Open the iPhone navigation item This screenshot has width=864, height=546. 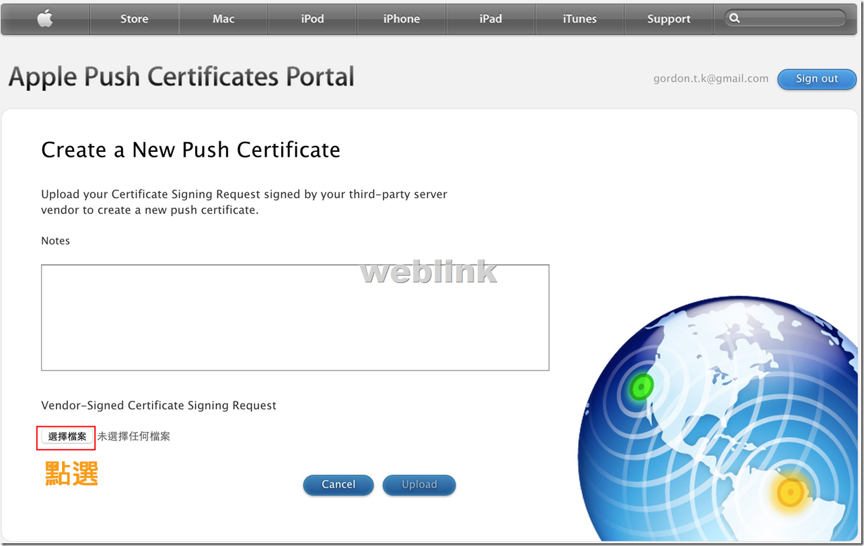(402, 19)
